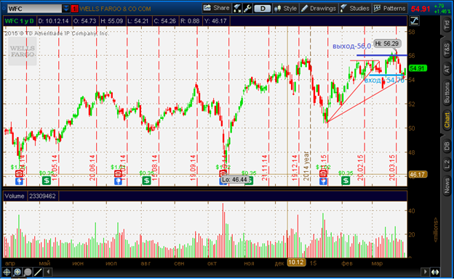Click the scroll-right arrow at bottom

425,272
